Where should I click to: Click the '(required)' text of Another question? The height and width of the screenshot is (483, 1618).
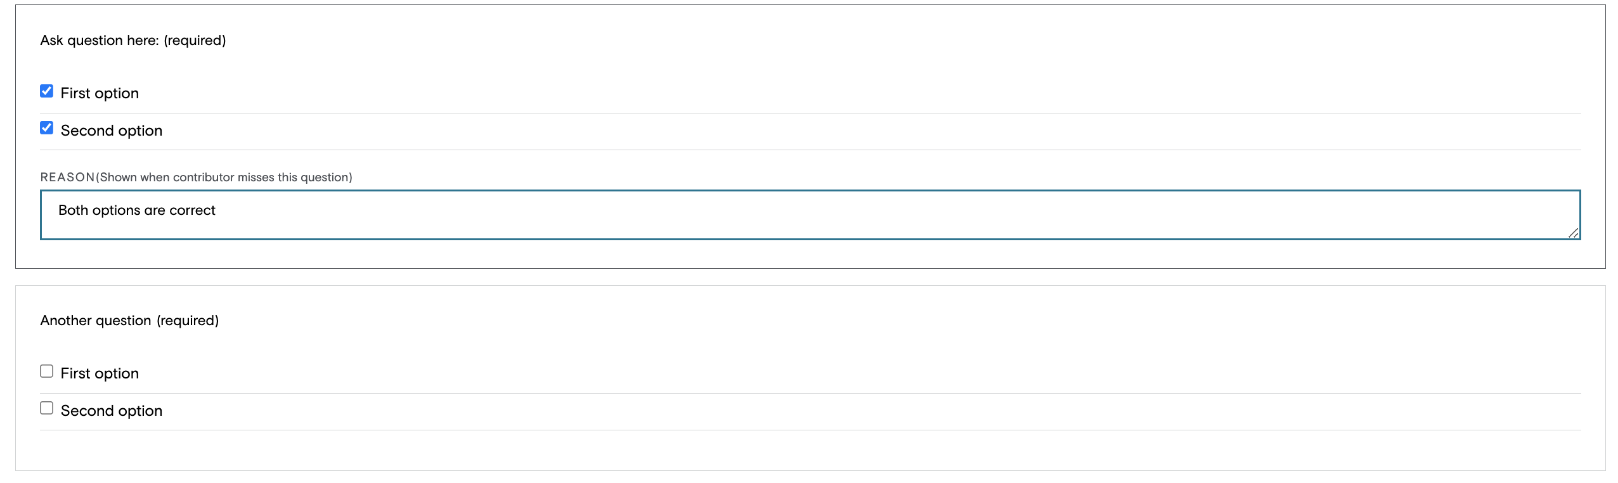[x=188, y=321]
